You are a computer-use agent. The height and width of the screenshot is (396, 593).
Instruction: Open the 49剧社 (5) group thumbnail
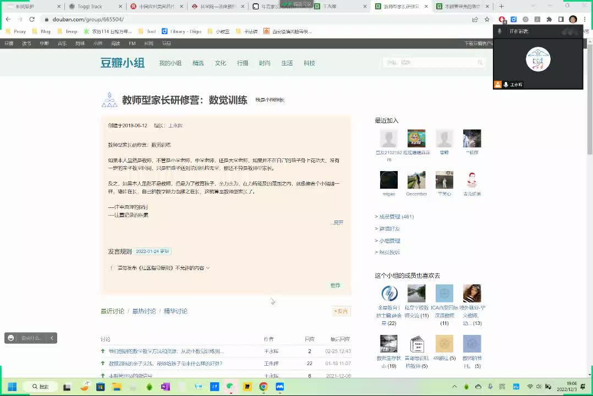pos(444,344)
